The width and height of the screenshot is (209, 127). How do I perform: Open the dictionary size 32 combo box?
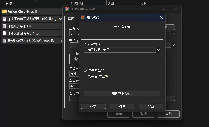tap(74, 86)
